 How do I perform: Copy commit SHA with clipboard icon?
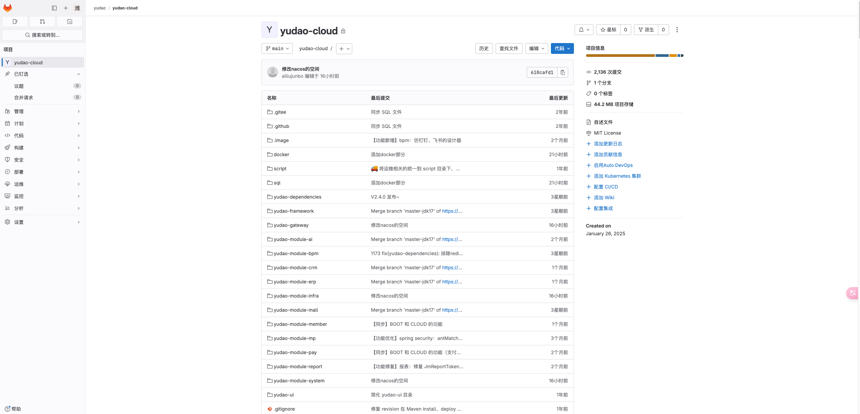(562, 72)
